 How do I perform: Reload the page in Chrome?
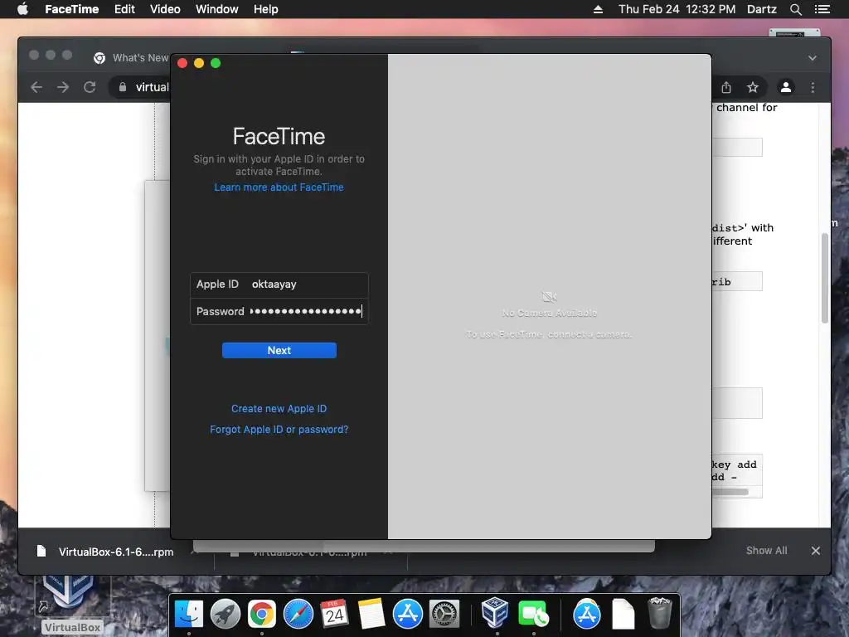tap(90, 87)
